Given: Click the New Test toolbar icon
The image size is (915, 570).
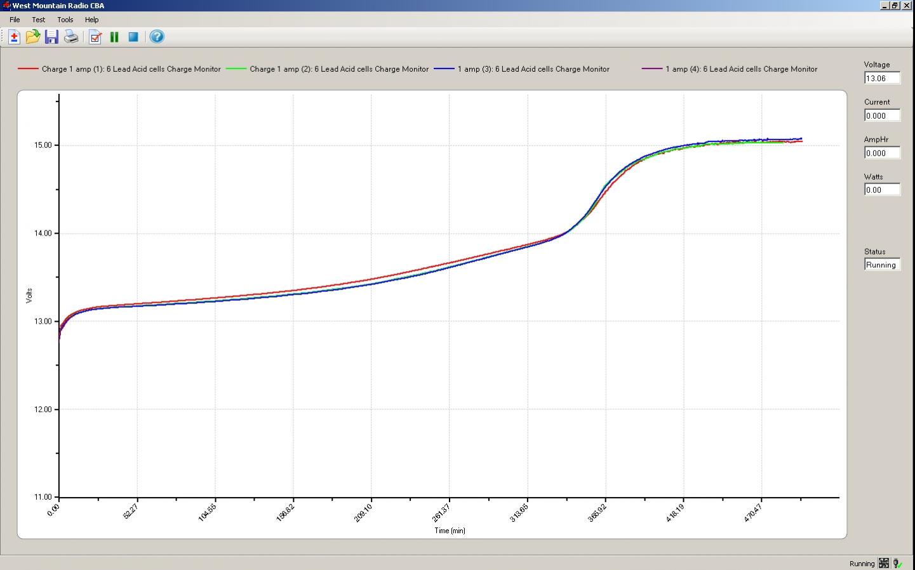Looking at the screenshot, I should [x=14, y=37].
